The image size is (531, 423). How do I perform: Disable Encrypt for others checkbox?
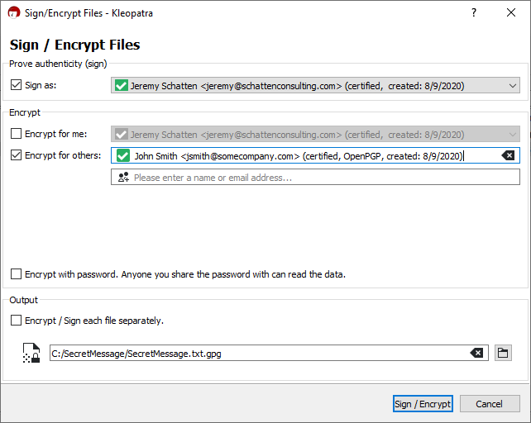pos(17,154)
